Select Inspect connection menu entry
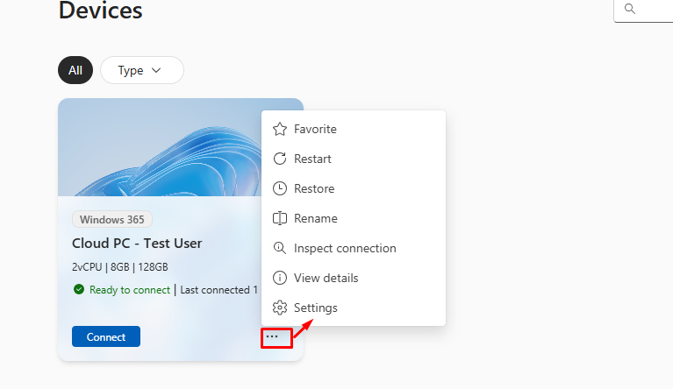The height and width of the screenshot is (389, 673). coord(345,249)
